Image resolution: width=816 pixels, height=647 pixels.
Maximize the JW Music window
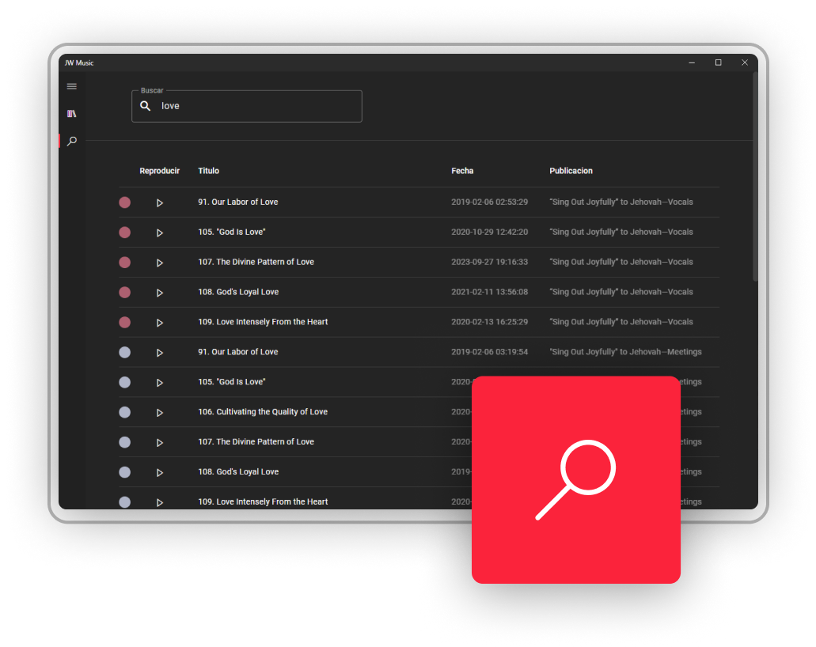(718, 62)
